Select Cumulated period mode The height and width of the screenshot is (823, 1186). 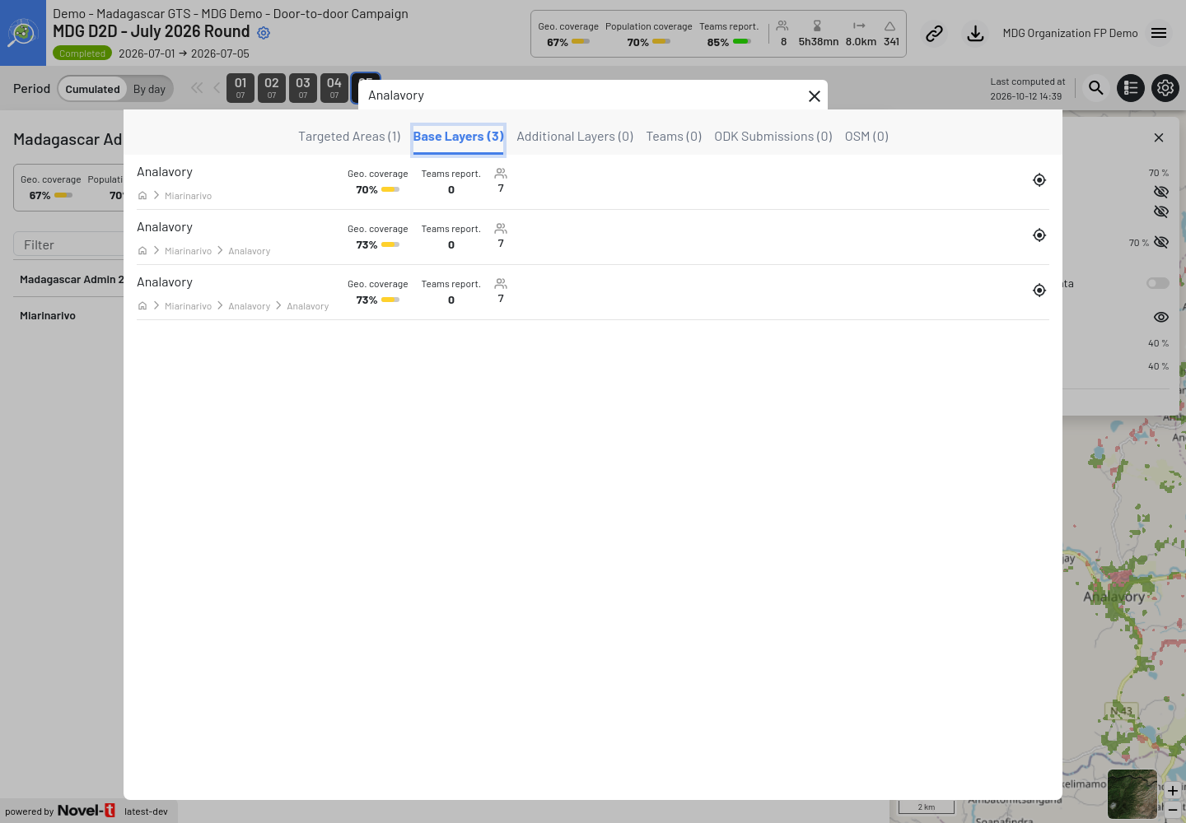click(x=92, y=89)
